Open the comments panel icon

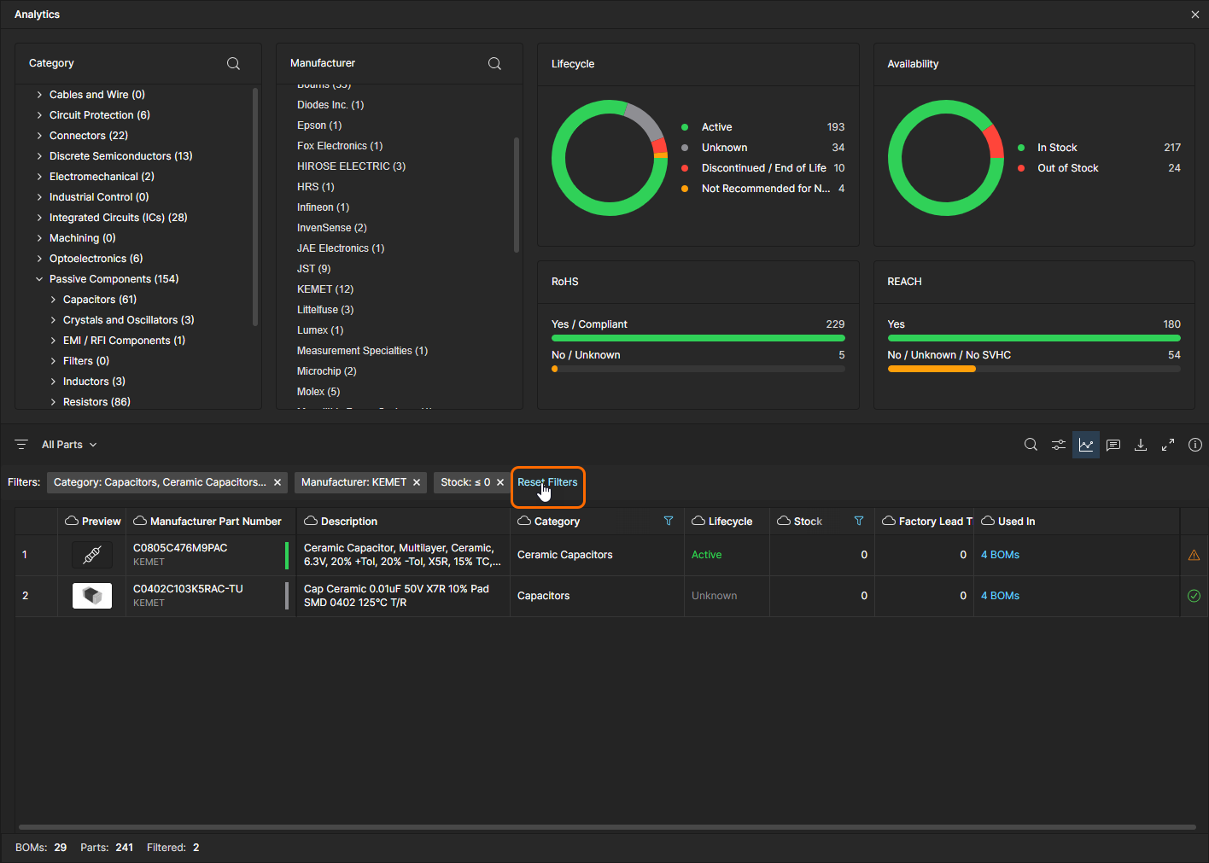[x=1113, y=445]
